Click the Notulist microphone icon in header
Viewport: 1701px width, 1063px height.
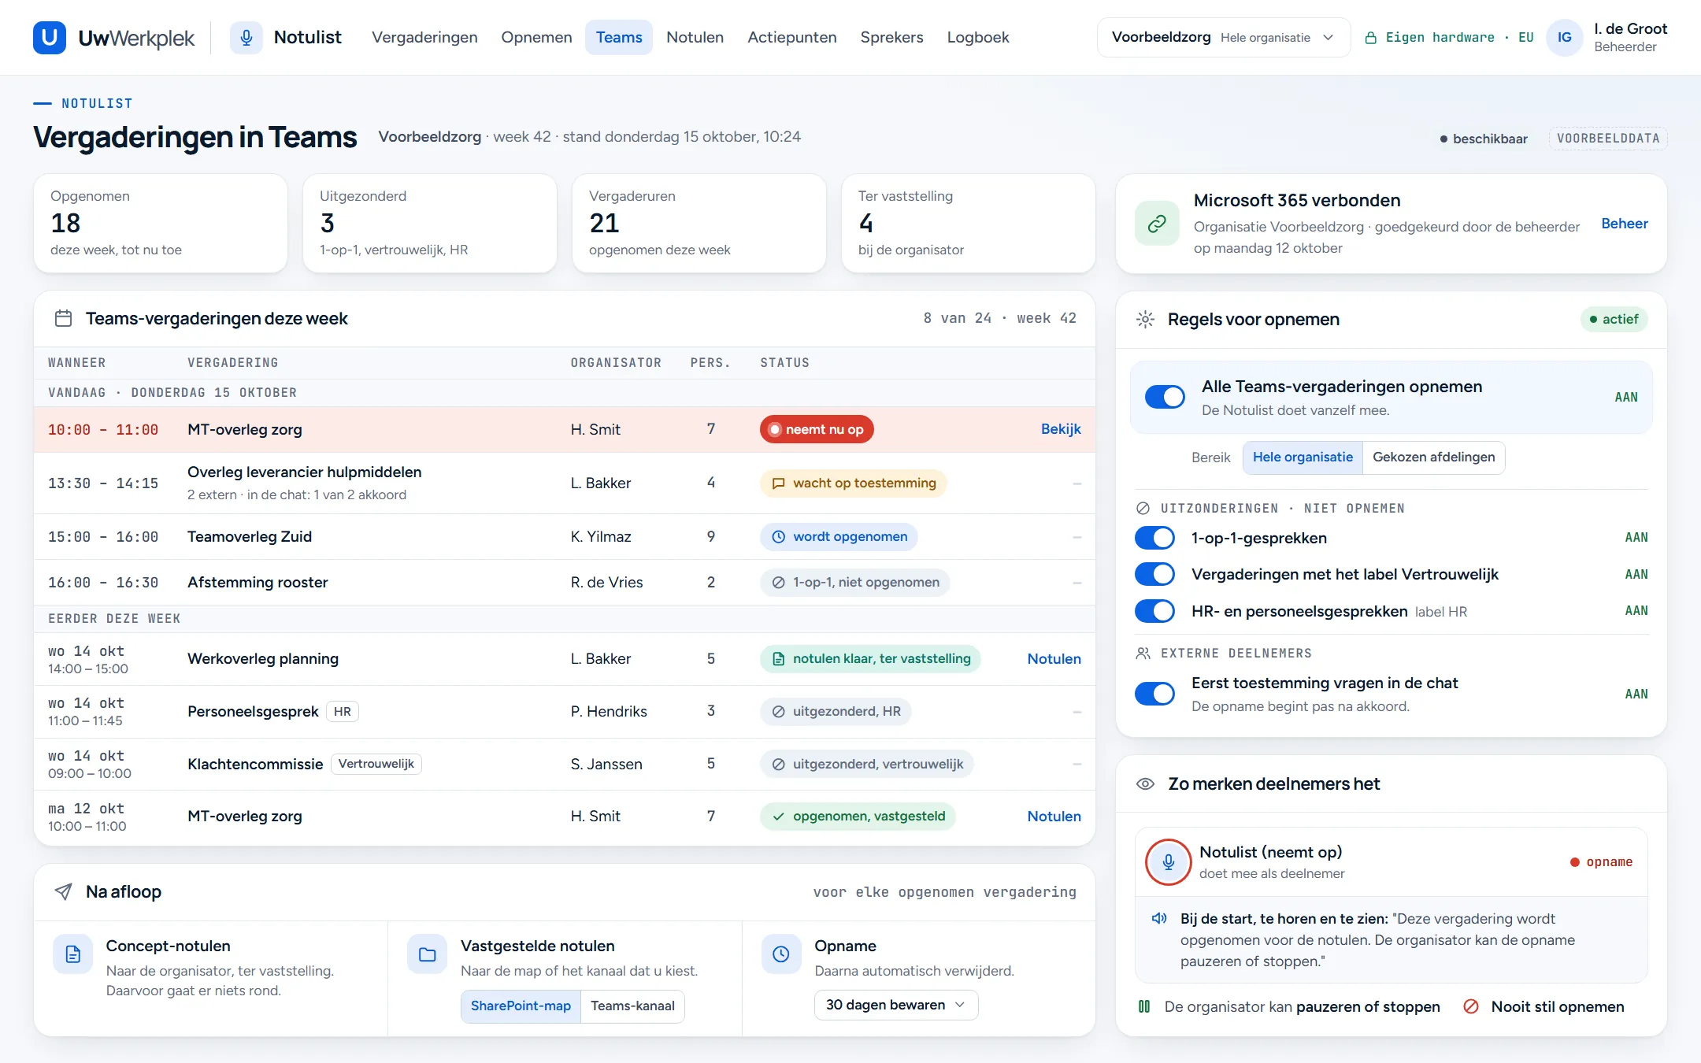[246, 37]
